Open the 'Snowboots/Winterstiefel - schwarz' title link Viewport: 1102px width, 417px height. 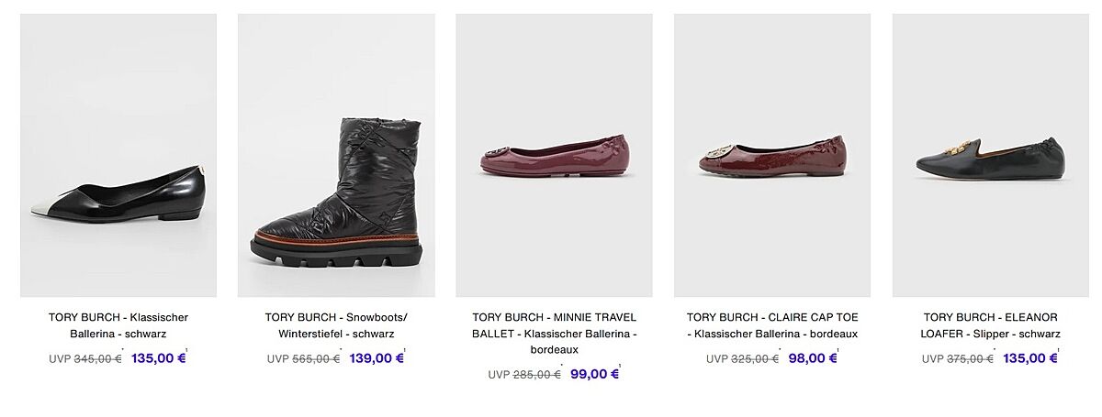(336, 325)
